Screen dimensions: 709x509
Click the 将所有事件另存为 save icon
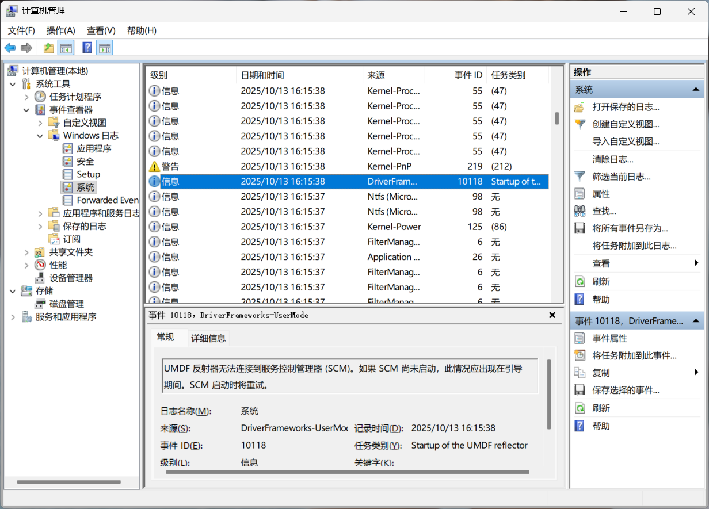tap(580, 228)
